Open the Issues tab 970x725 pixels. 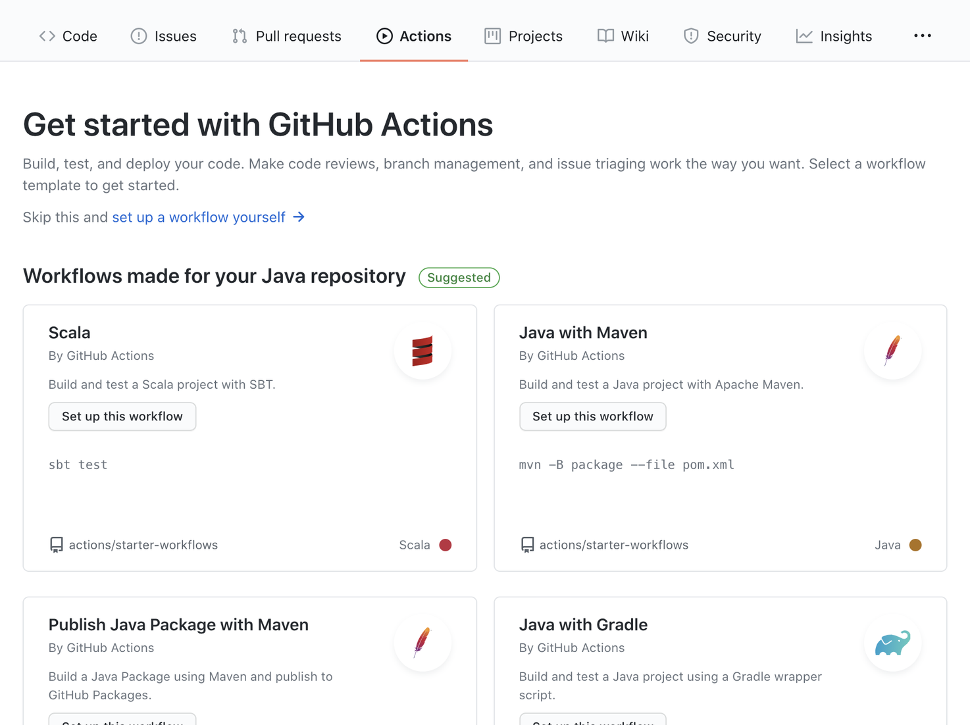tap(164, 36)
